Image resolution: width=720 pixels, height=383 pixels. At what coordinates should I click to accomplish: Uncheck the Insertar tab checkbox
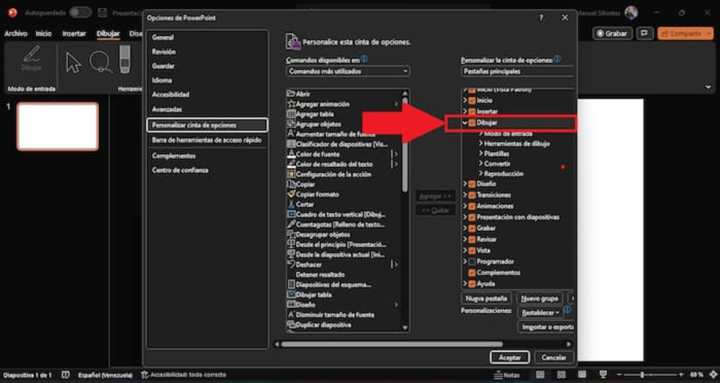(471, 112)
